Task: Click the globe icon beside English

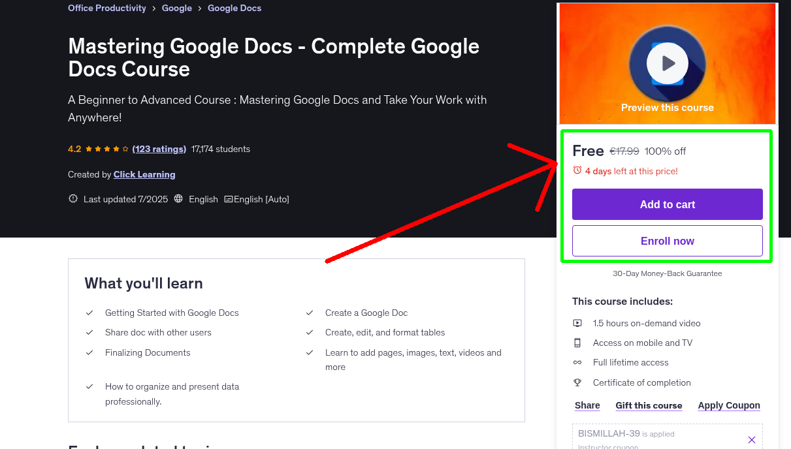Action: [x=178, y=199]
